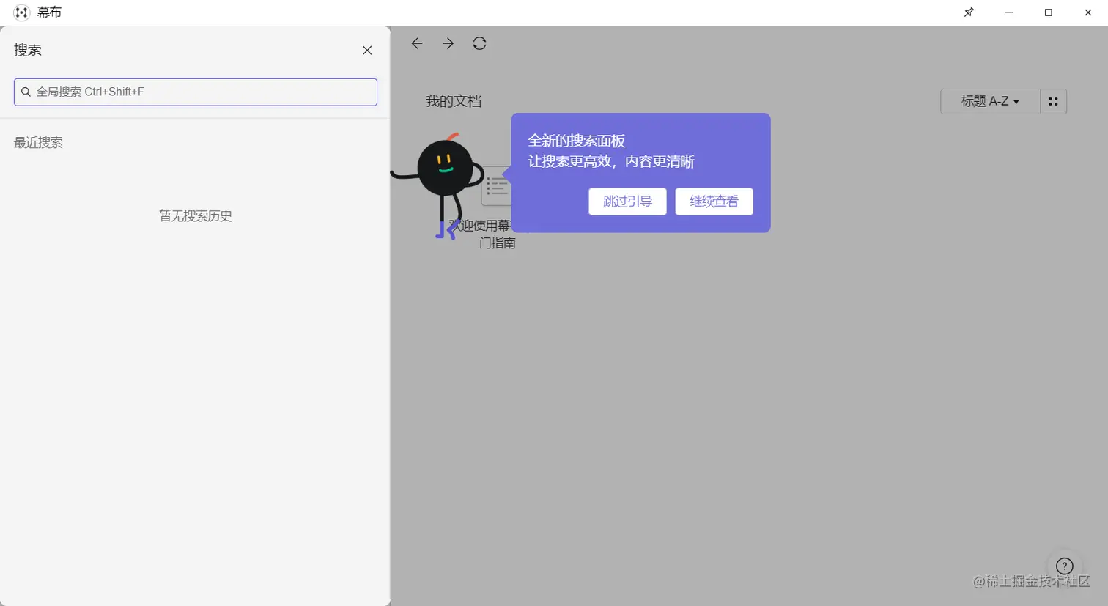Click the 幕布 mascot illustration
Viewport: 1108px width, 606px height.
[445, 169]
